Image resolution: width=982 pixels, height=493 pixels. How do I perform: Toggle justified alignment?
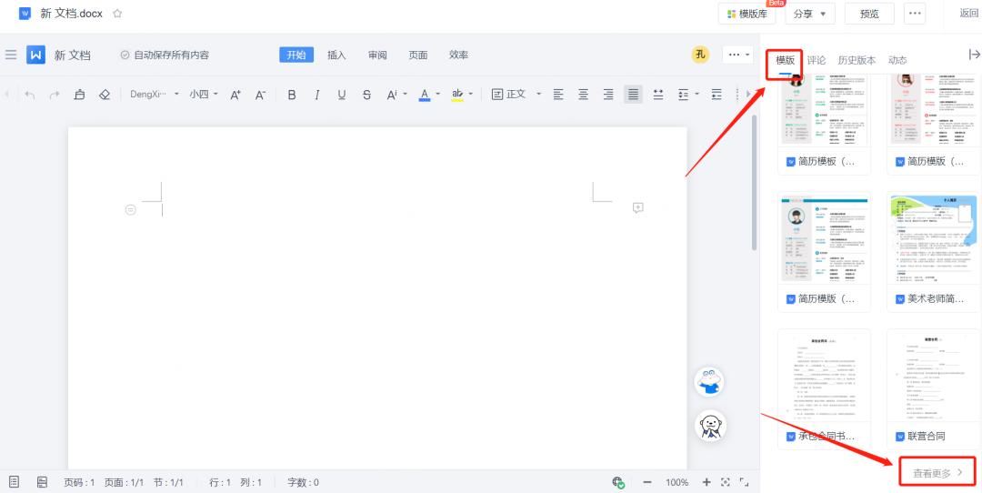[633, 95]
